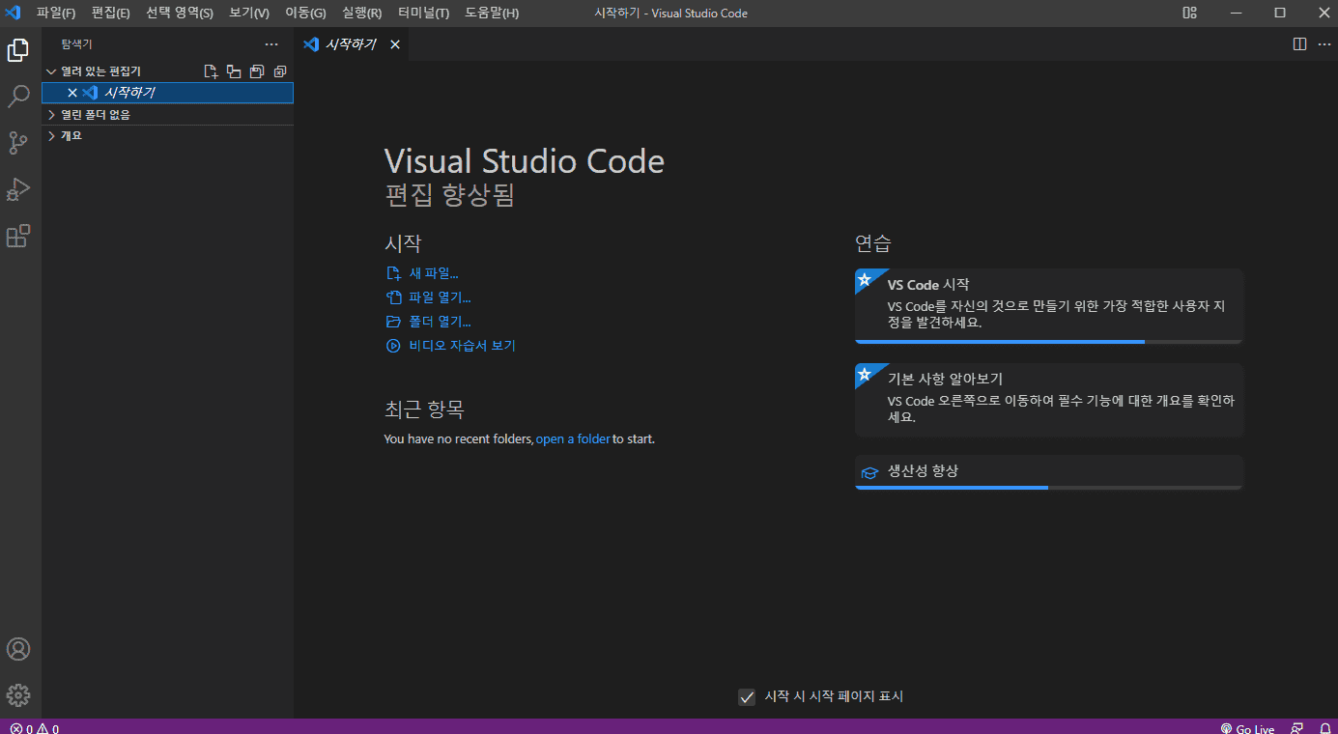Click the VS Code logo in title bar
1338x734 pixels.
click(14, 13)
